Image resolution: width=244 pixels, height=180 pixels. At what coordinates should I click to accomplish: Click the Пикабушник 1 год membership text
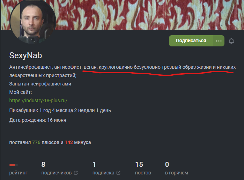[x=60, y=110]
